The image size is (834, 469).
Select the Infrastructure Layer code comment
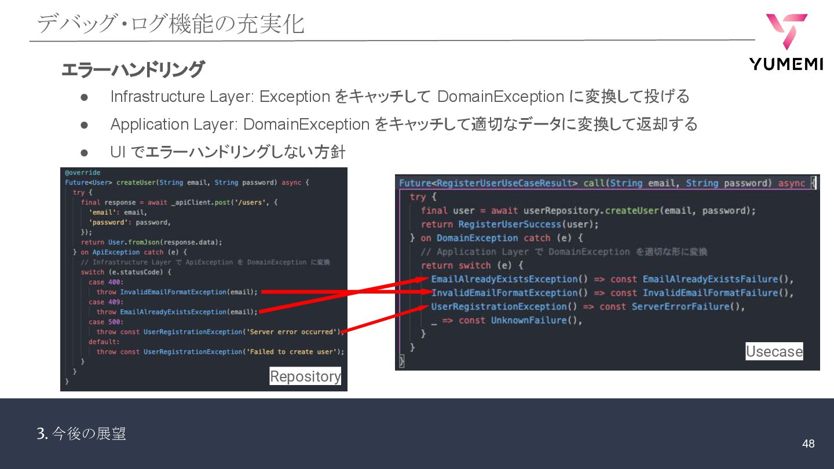point(205,262)
